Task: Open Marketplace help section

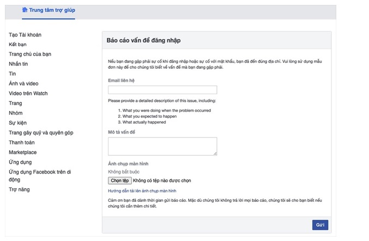Action: 23,153
